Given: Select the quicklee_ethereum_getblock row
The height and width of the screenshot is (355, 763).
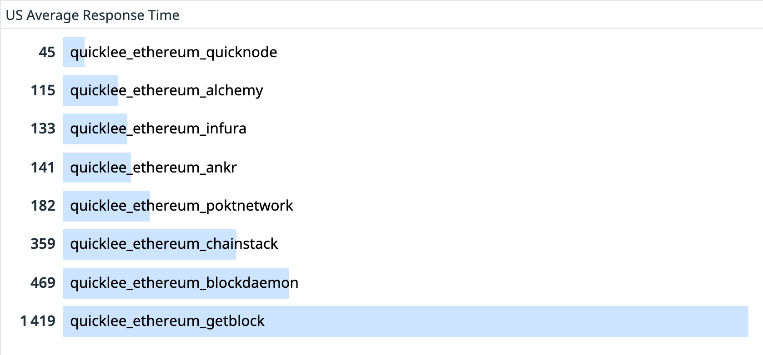Looking at the screenshot, I should (381, 321).
